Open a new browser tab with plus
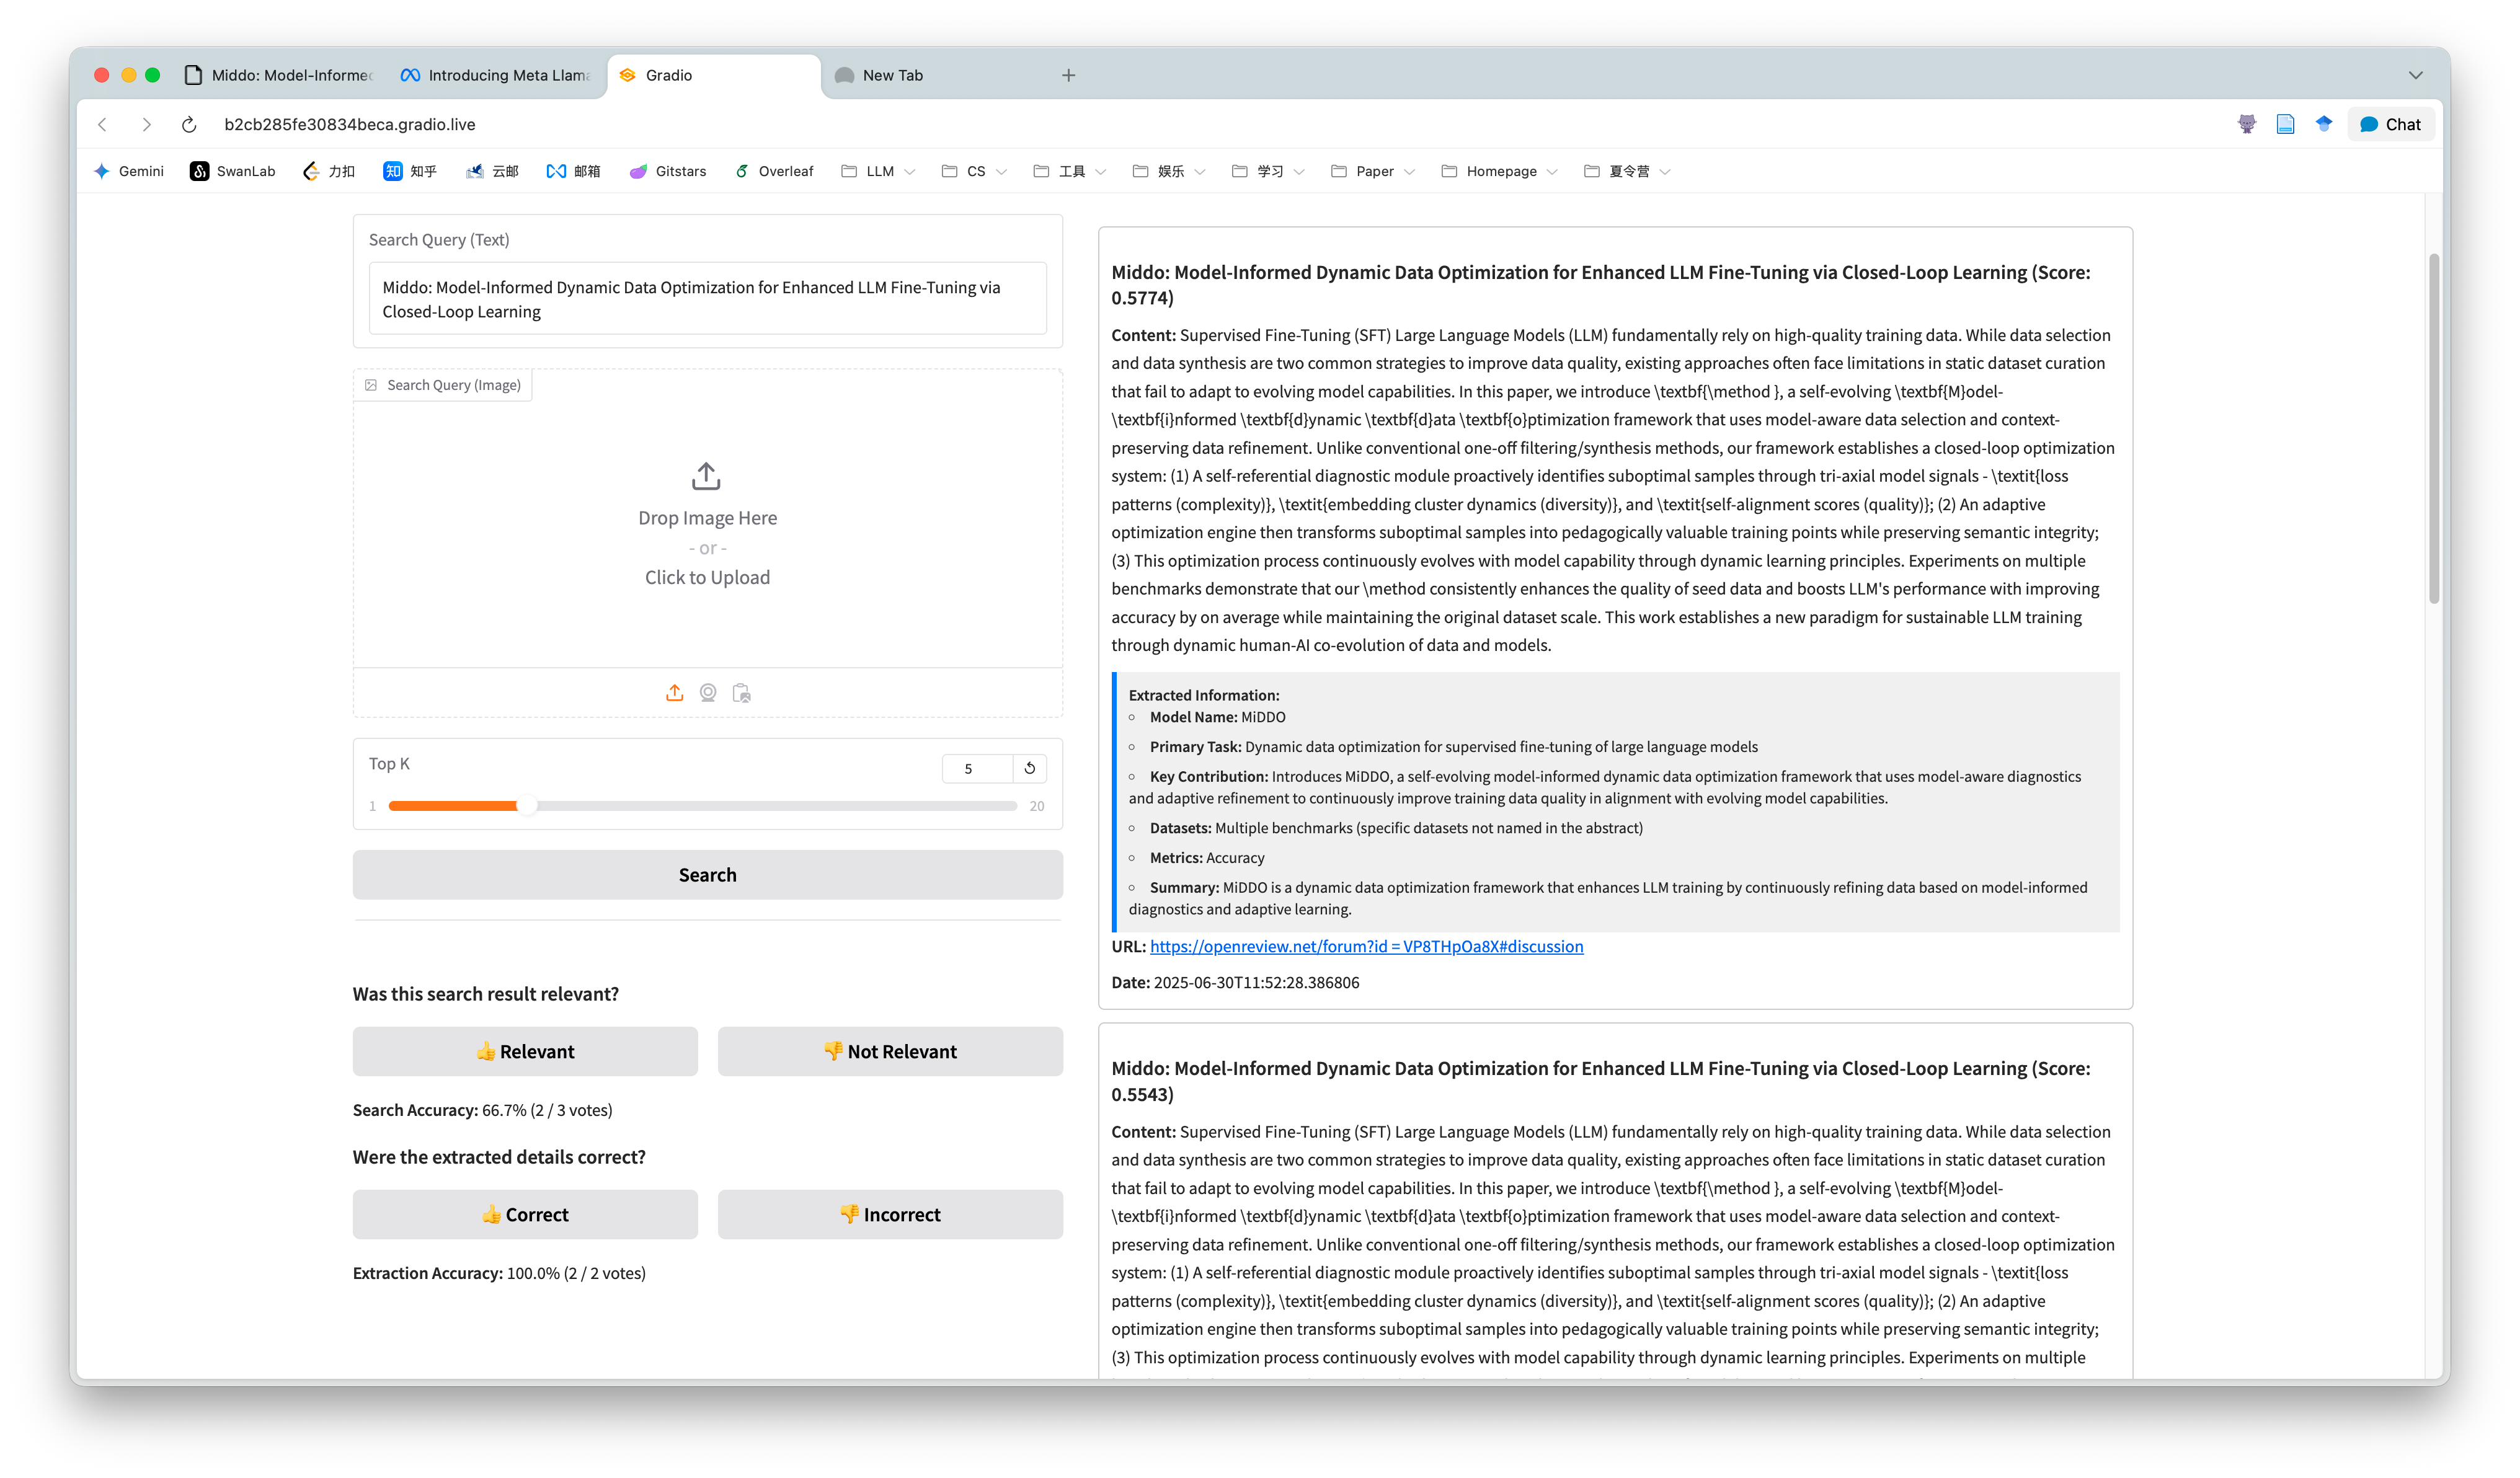The image size is (2520, 1478). tap(1068, 75)
